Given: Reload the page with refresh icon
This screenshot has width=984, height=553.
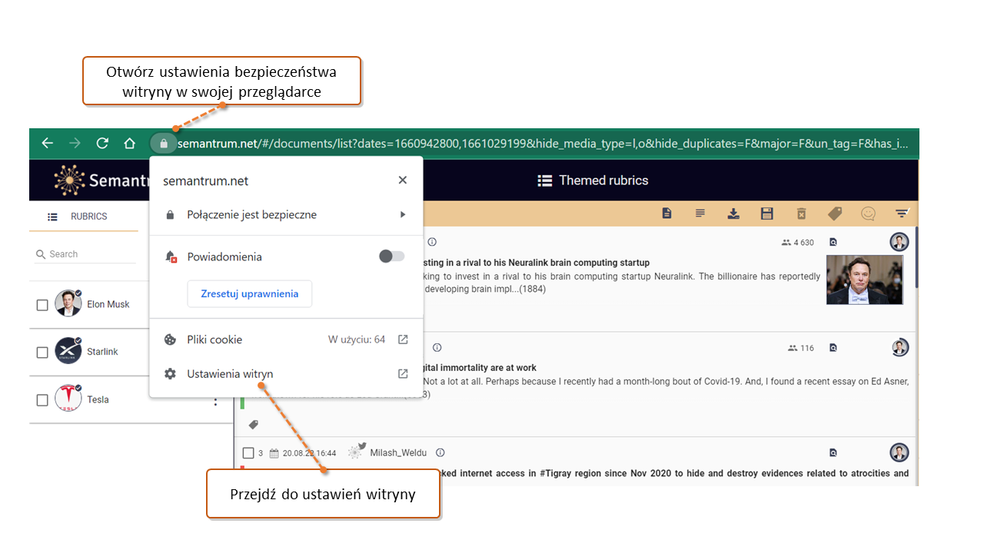Looking at the screenshot, I should tap(102, 144).
